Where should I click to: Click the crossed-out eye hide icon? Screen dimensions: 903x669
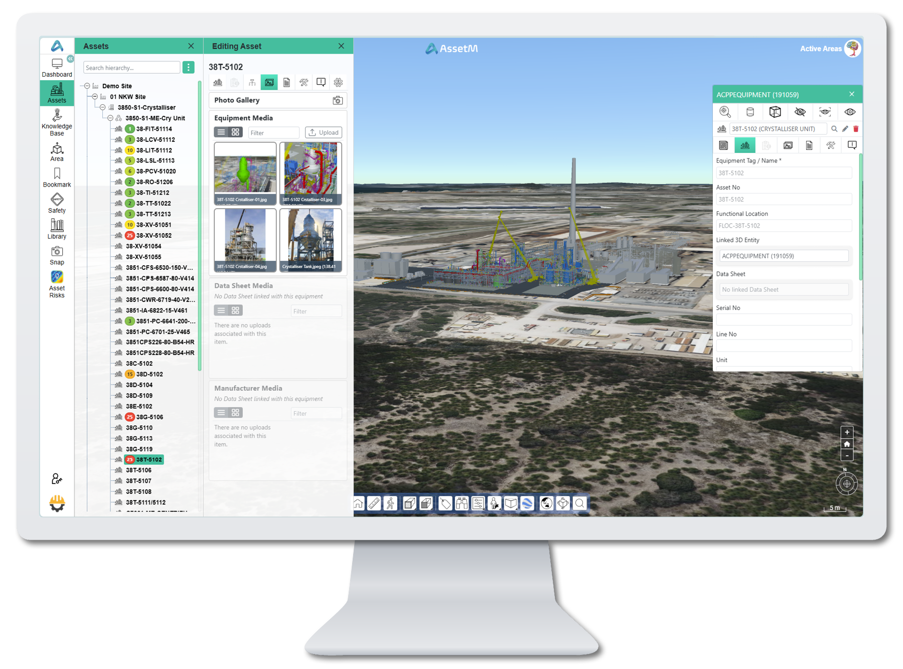(800, 112)
